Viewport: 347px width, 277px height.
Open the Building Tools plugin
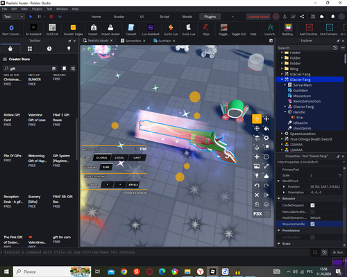click(288, 30)
